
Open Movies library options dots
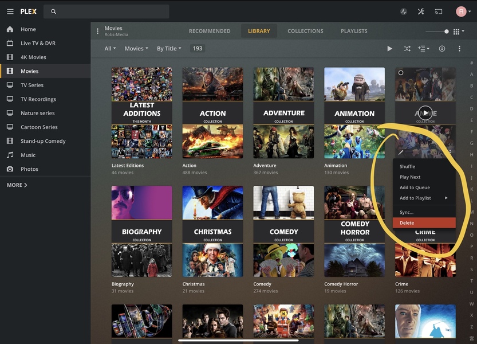pyautogui.click(x=97, y=31)
